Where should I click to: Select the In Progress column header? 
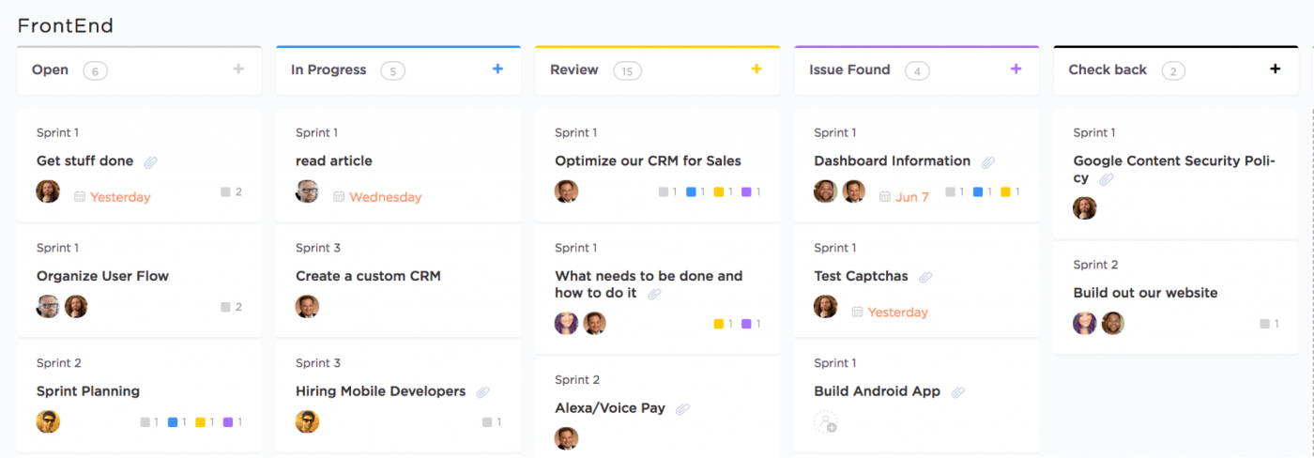point(328,69)
